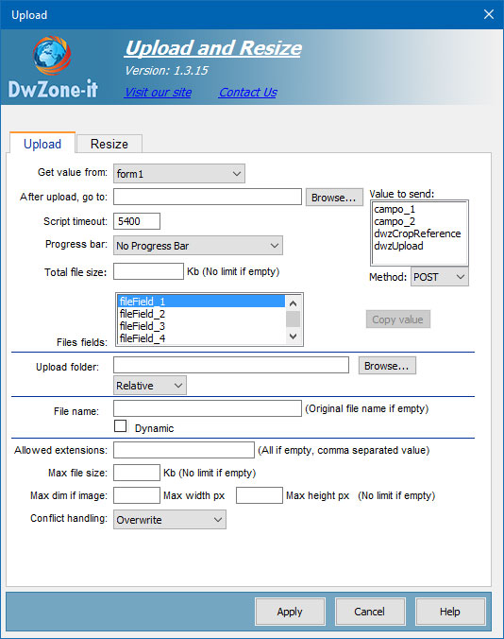
Task: Click down arrow of Files fields scrollbar
Action: tap(293, 337)
